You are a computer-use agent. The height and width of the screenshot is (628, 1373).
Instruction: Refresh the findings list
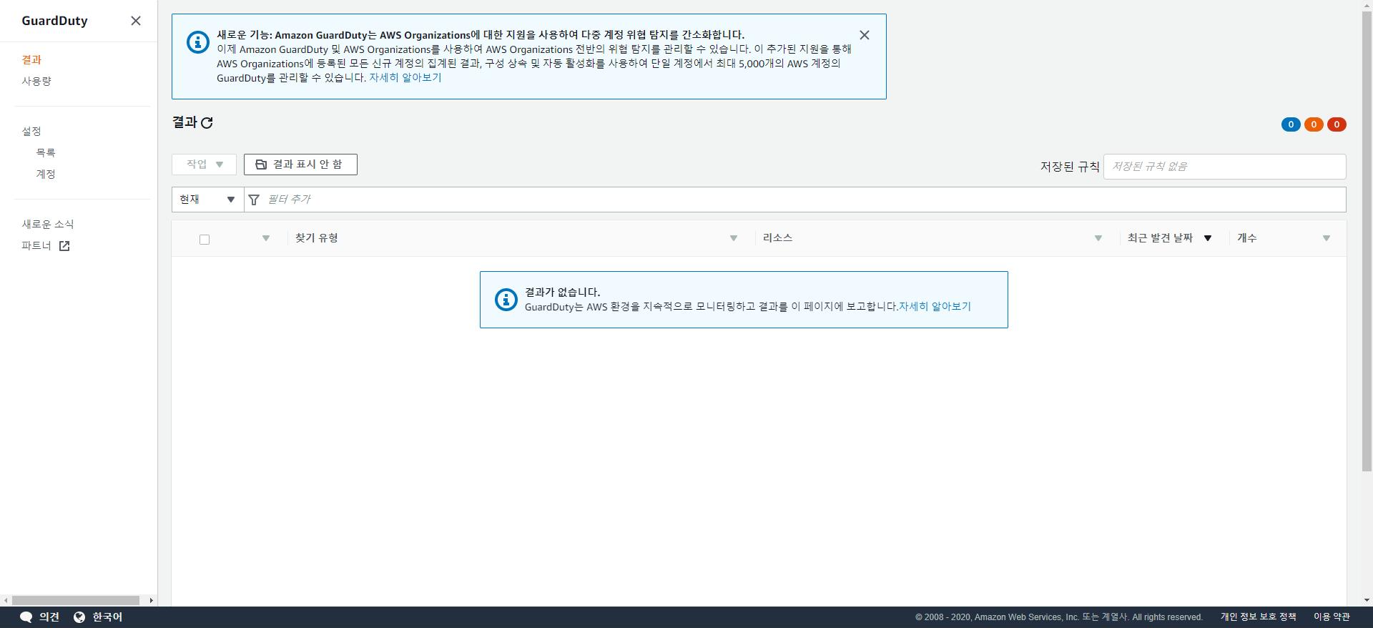click(x=207, y=123)
